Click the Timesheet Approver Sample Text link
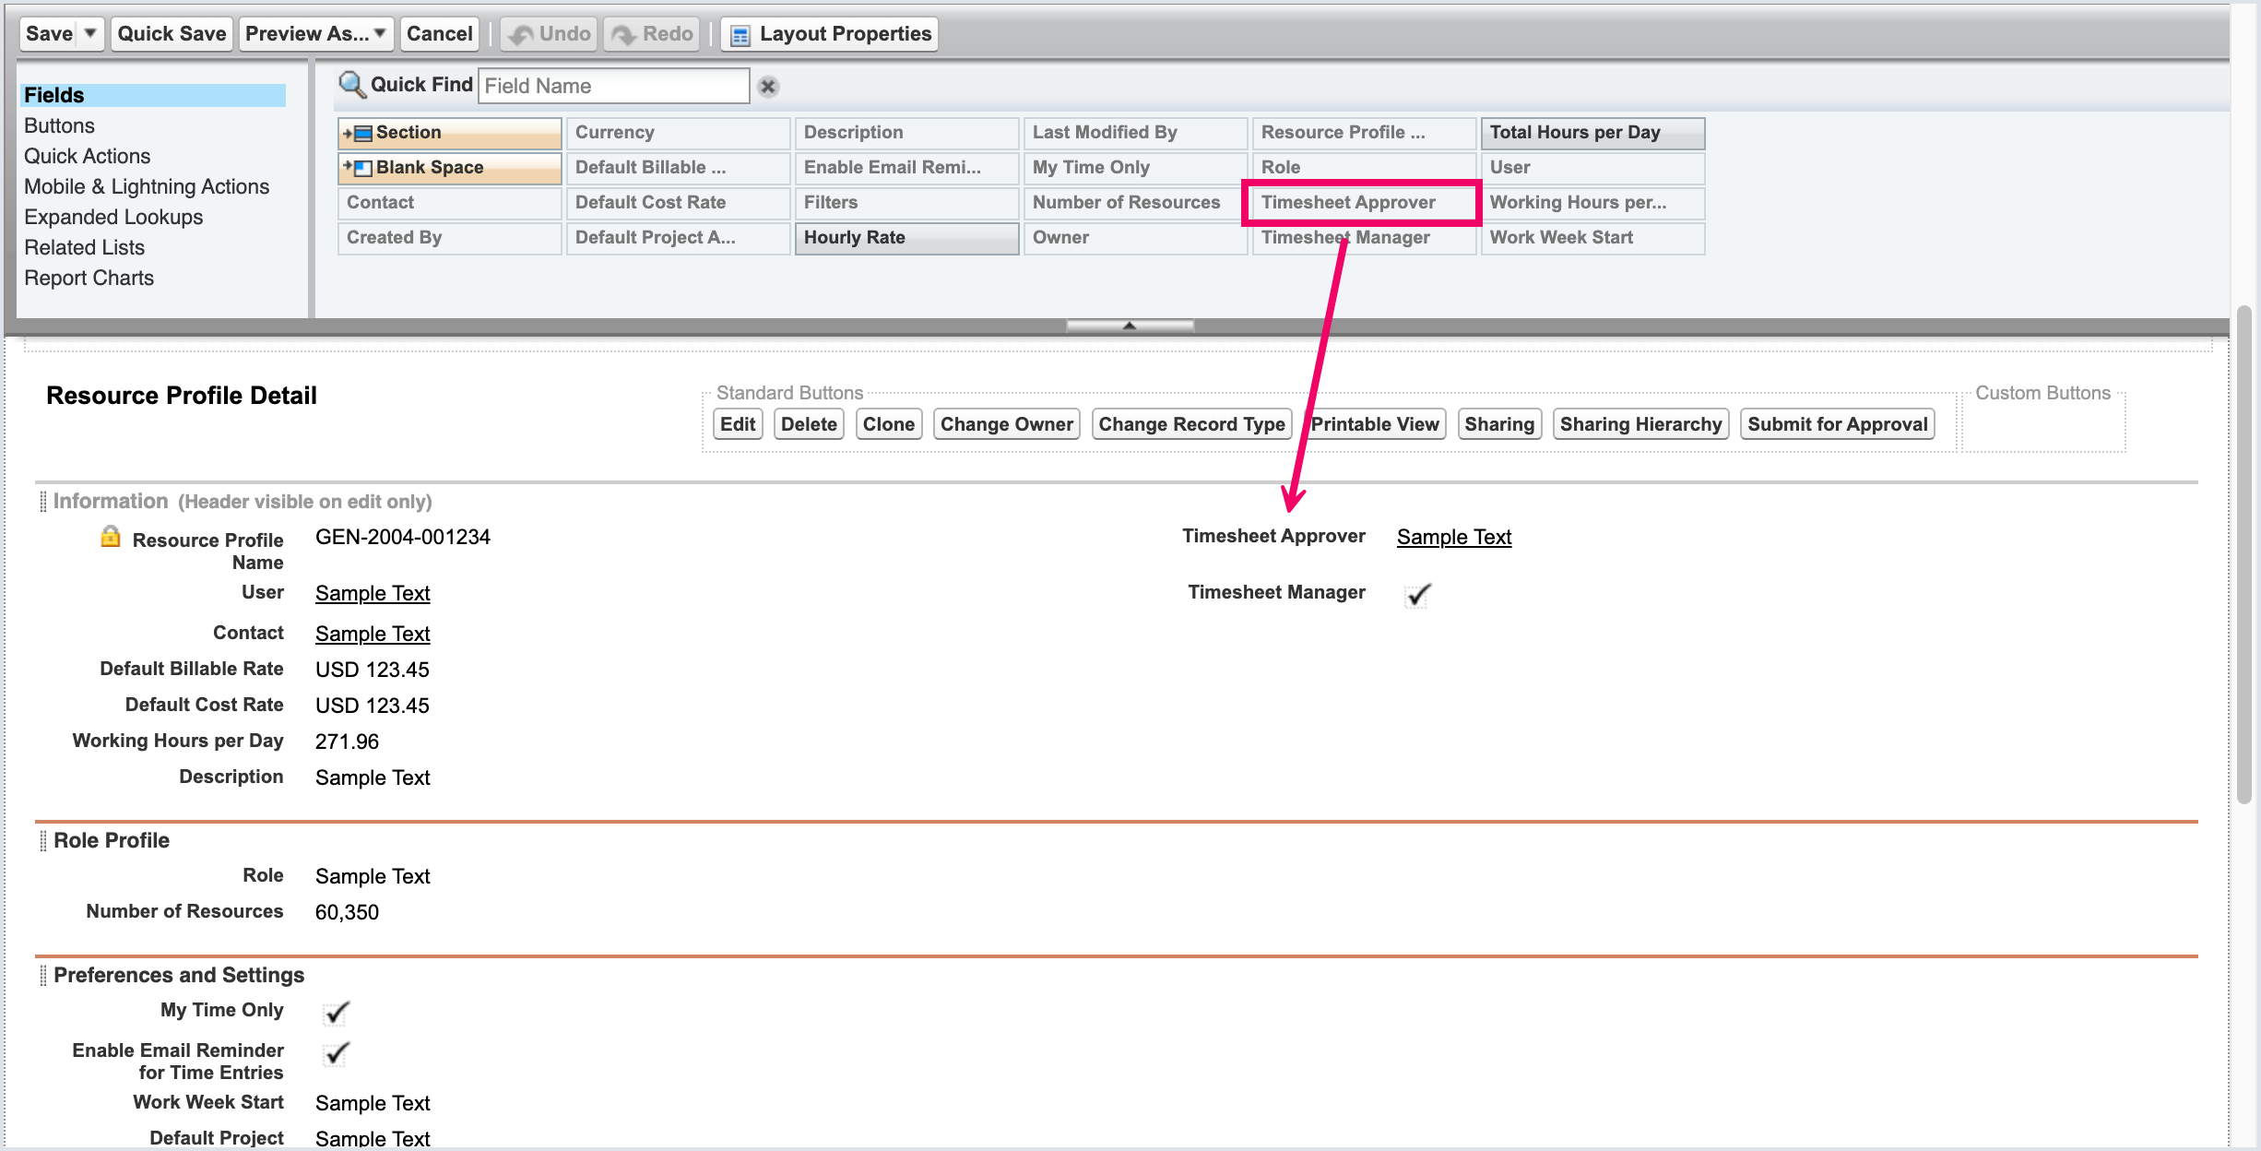This screenshot has height=1151, width=2261. 1453,537
